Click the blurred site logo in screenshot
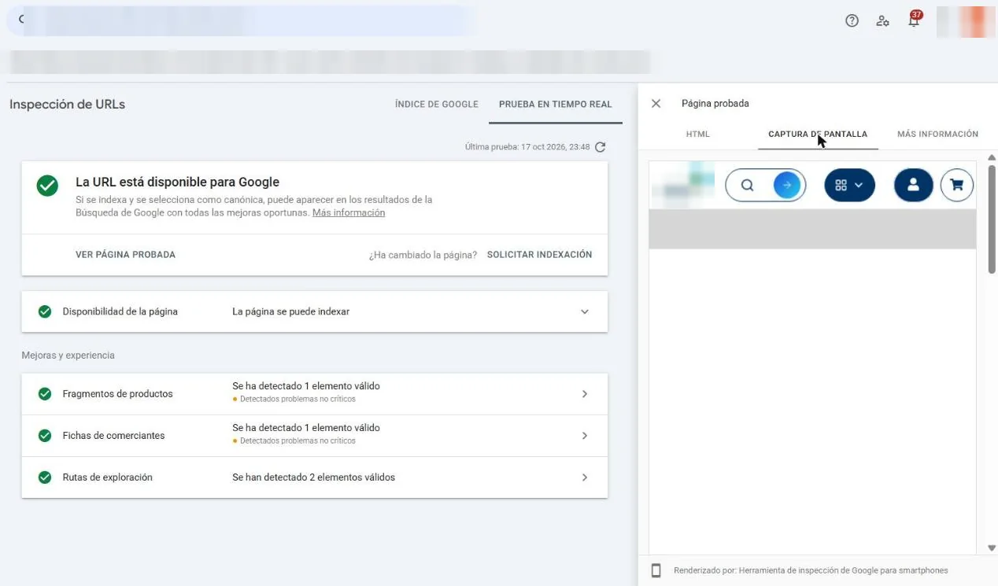This screenshot has width=998, height=586. (682, 184)
